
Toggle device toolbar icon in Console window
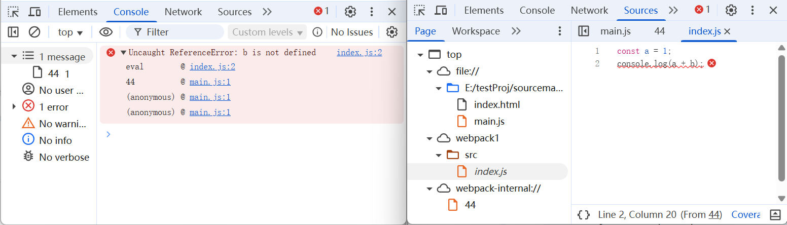pyautogui.click(x=34, y=11)
